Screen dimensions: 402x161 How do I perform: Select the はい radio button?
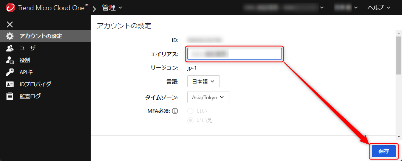click(190, 111)
